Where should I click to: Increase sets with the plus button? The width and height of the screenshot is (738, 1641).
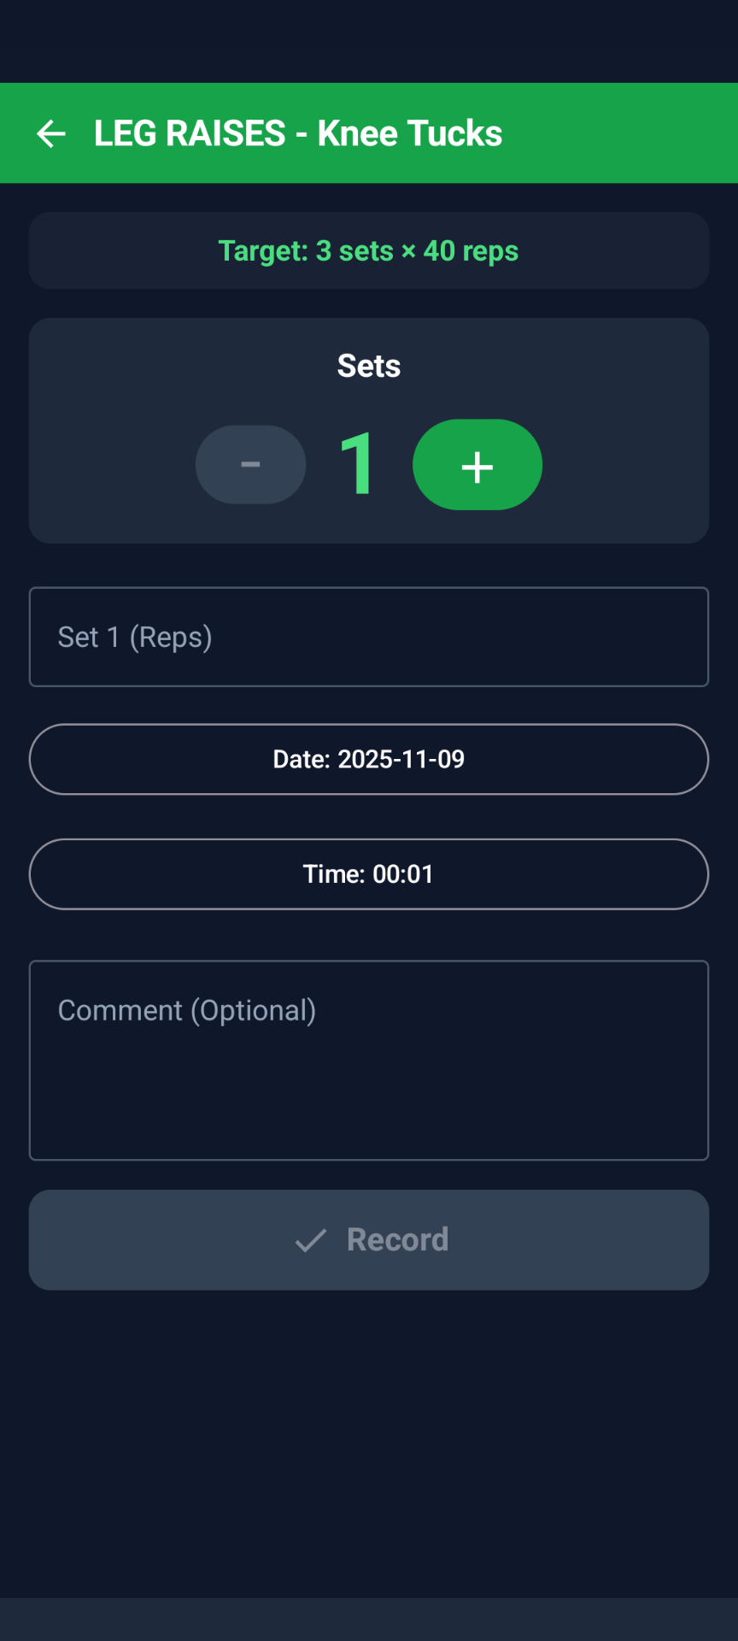pos(477,465)
